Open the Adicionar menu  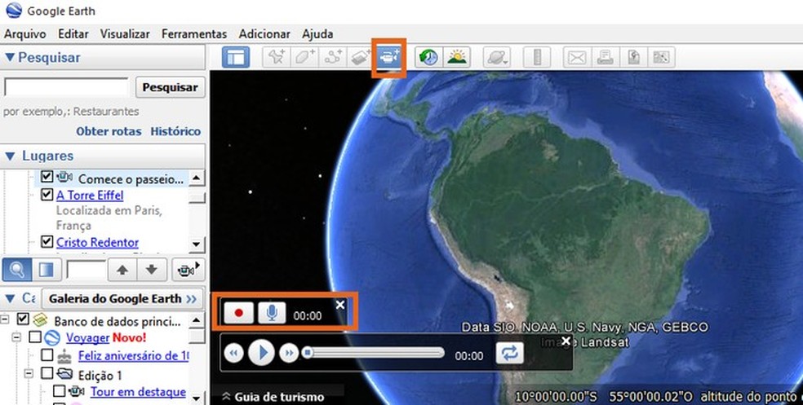(x=264, y=34)
